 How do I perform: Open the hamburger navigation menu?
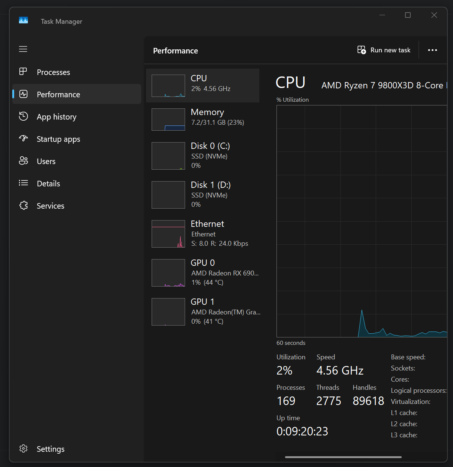click(23, 49)
